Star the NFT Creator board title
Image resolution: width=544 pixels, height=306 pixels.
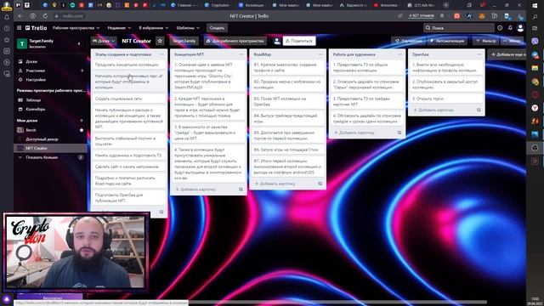coord(160,41)
